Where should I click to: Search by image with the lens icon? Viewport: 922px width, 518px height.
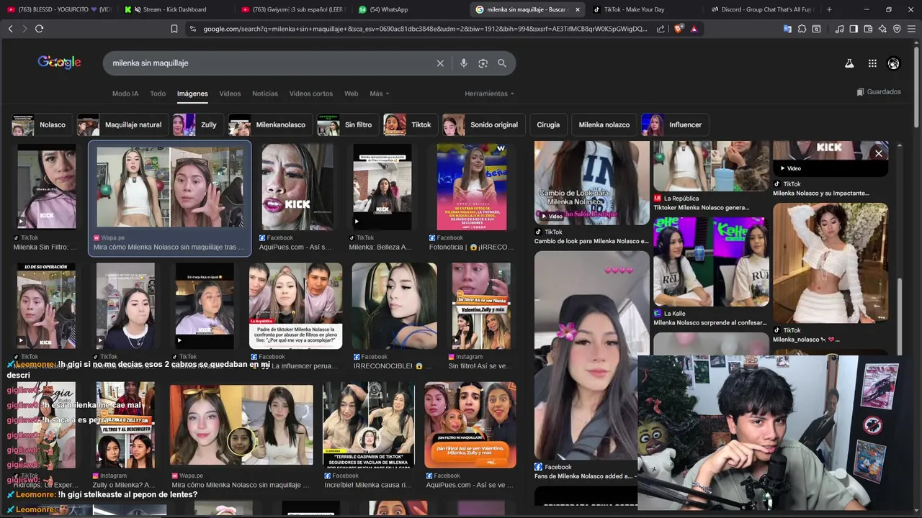click(x=483, y=63)
